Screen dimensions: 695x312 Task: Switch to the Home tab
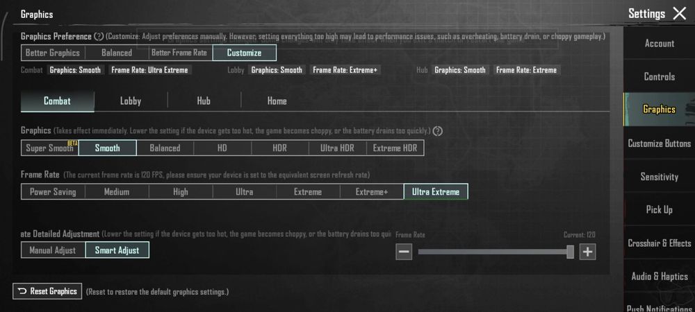click(x=277, y=101)
